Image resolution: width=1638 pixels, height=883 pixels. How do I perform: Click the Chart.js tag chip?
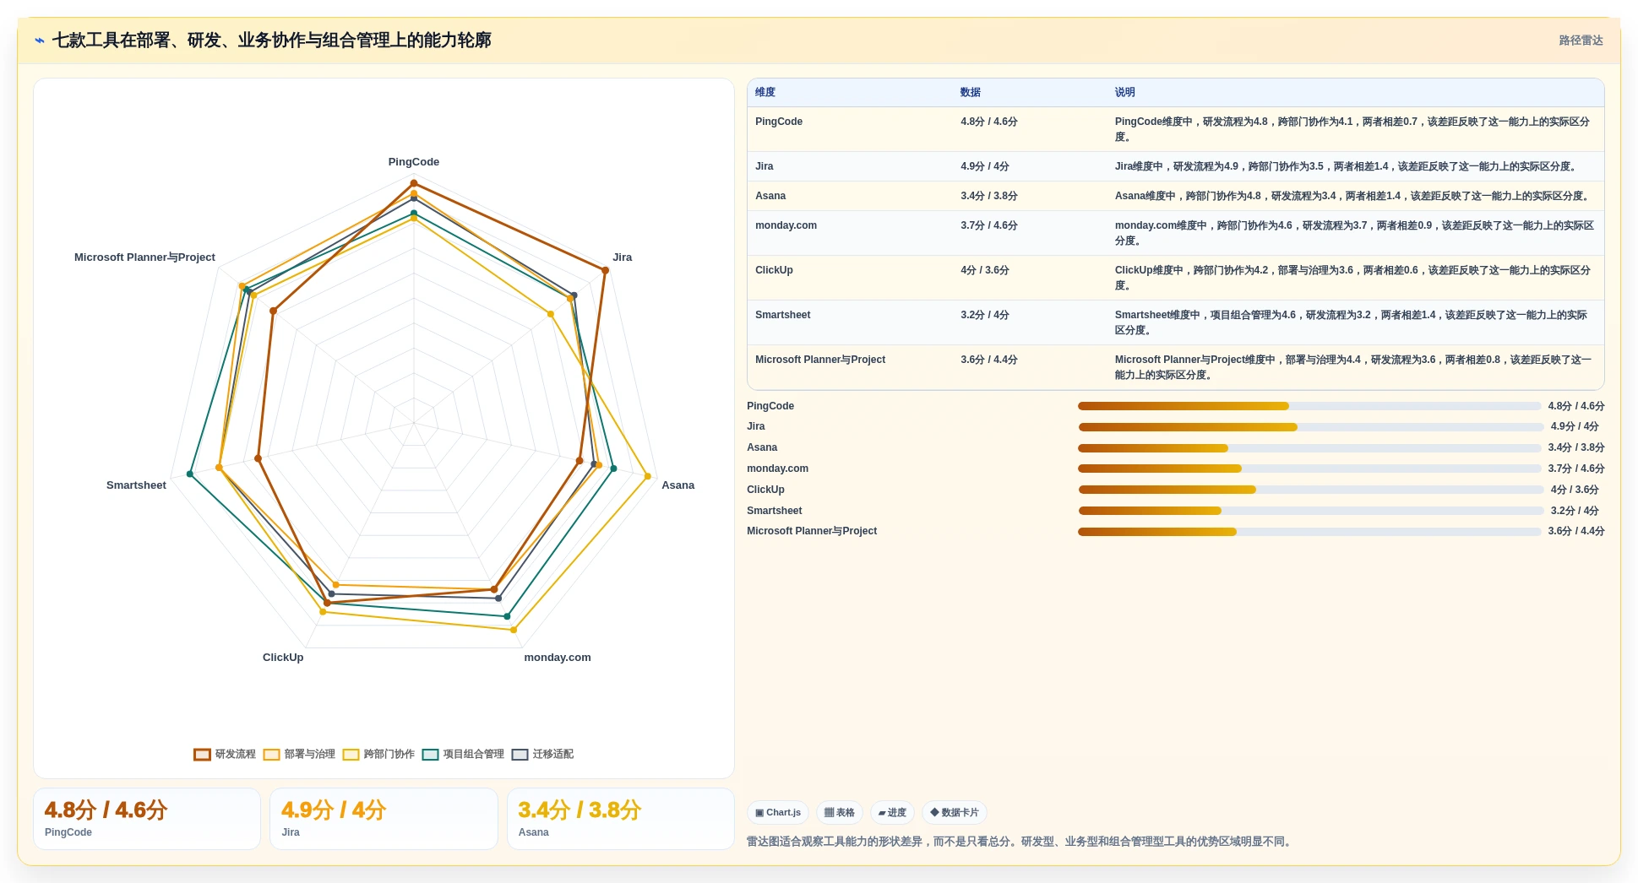coord(778,813)
